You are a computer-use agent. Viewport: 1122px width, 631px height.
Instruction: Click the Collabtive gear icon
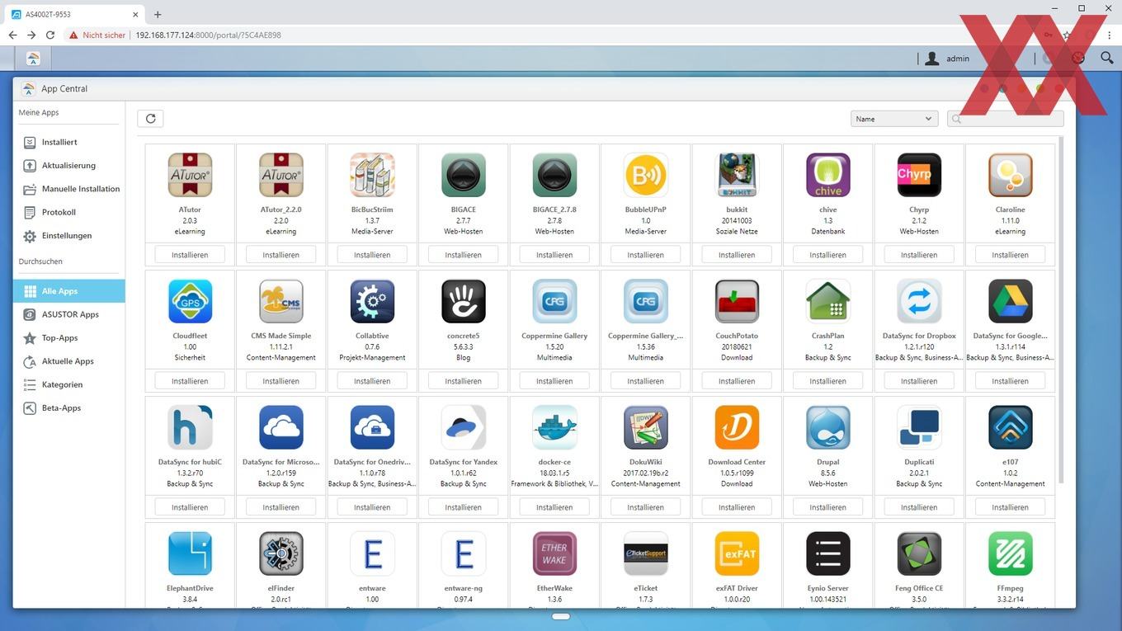(372, 301)
